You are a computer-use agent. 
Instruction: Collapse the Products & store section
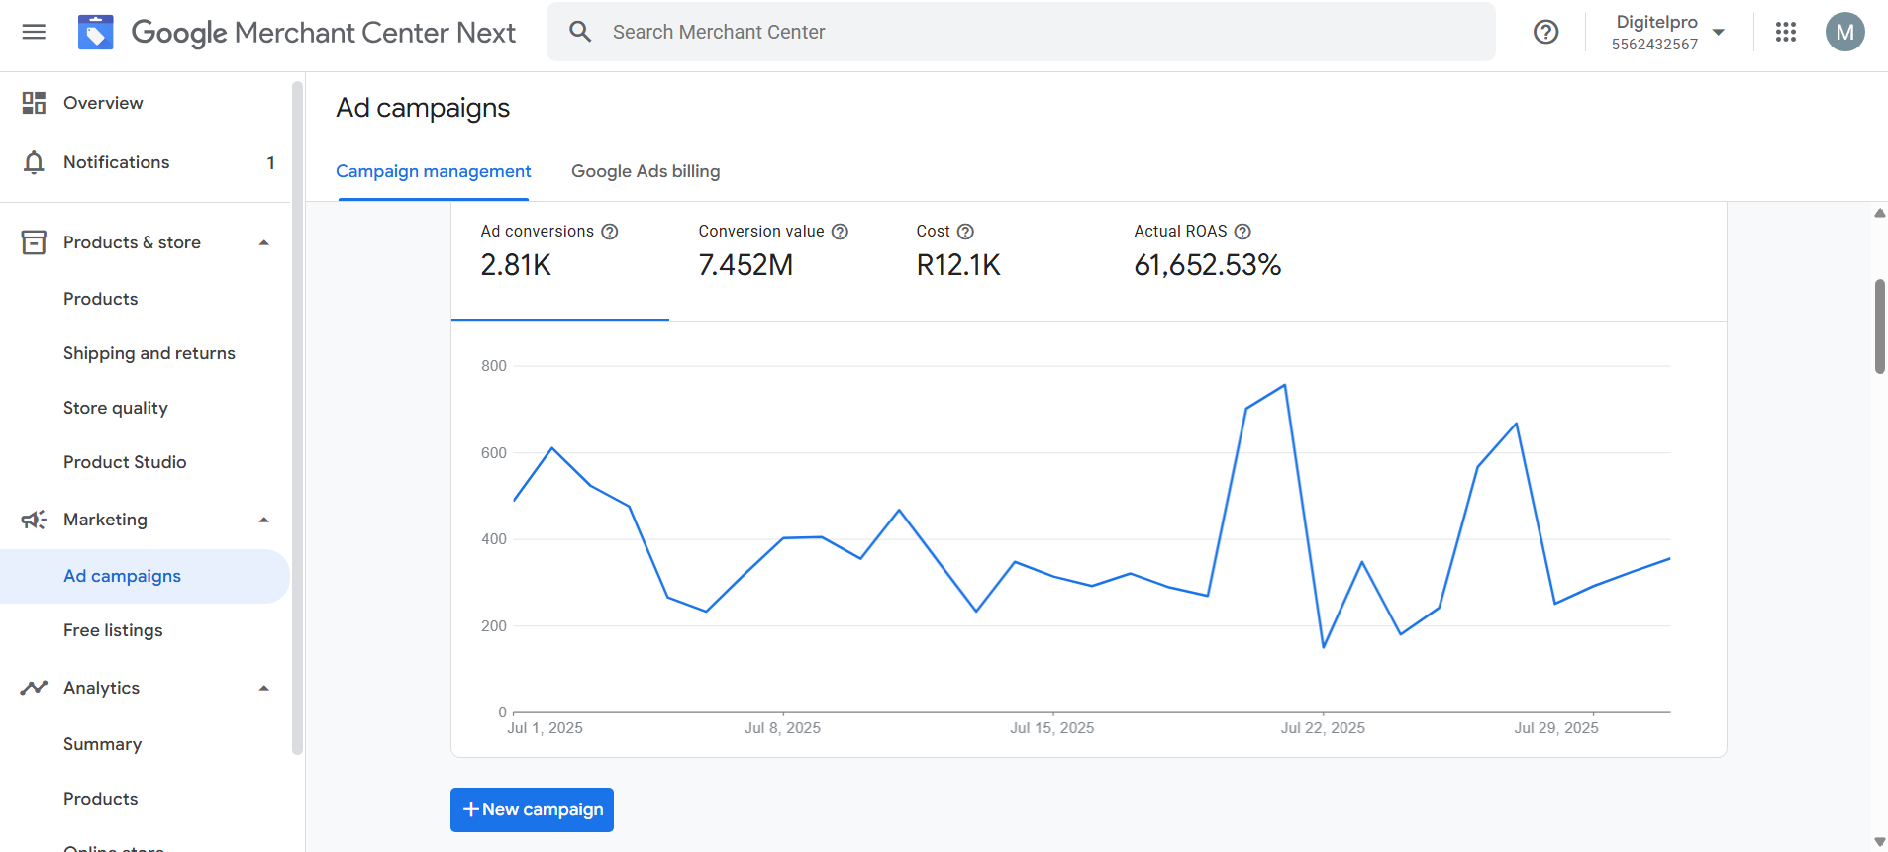[x=264, y=243]
